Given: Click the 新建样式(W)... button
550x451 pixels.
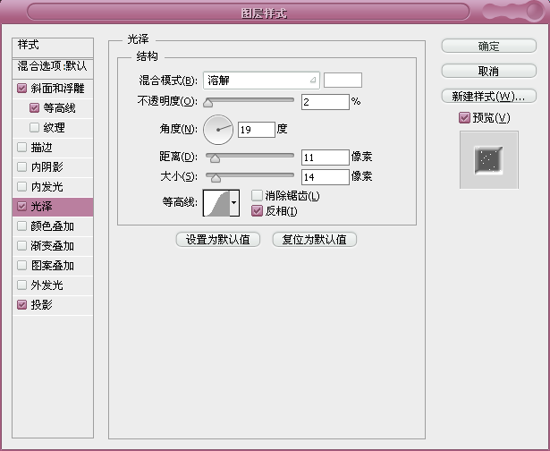Looking at the screenshot, I should pyautogui.click(x=488, y=96).
